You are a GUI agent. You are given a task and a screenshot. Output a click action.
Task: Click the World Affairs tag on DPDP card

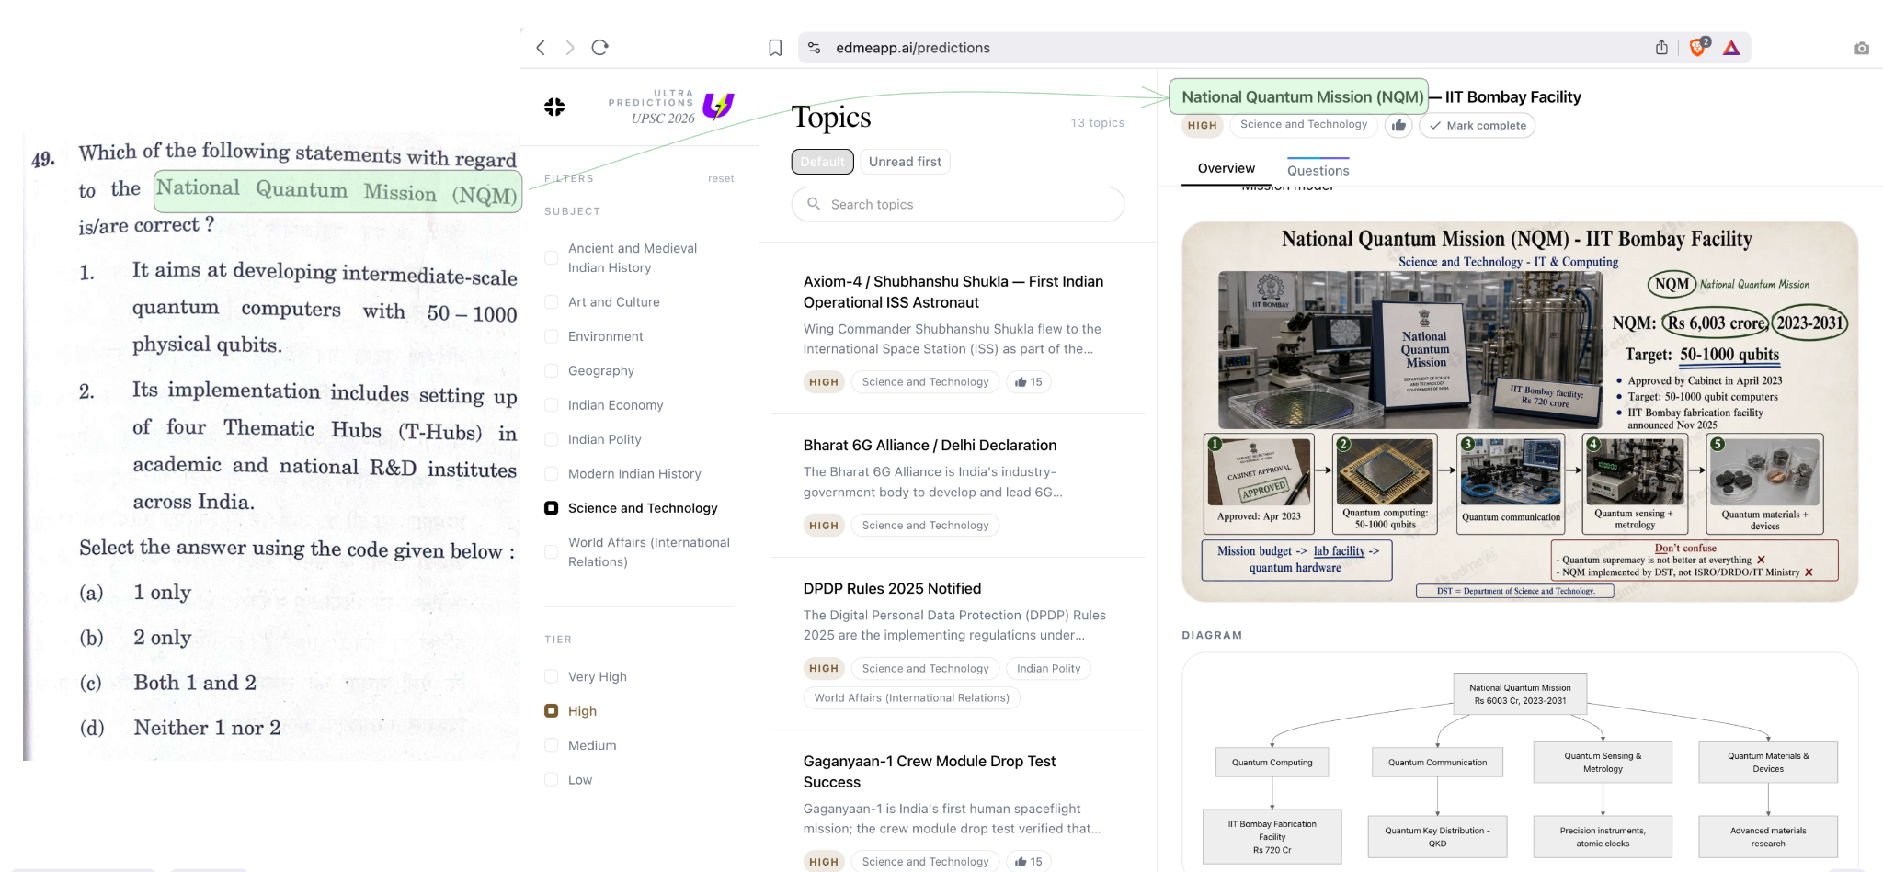pyautogui.click(x=911, y=698)
